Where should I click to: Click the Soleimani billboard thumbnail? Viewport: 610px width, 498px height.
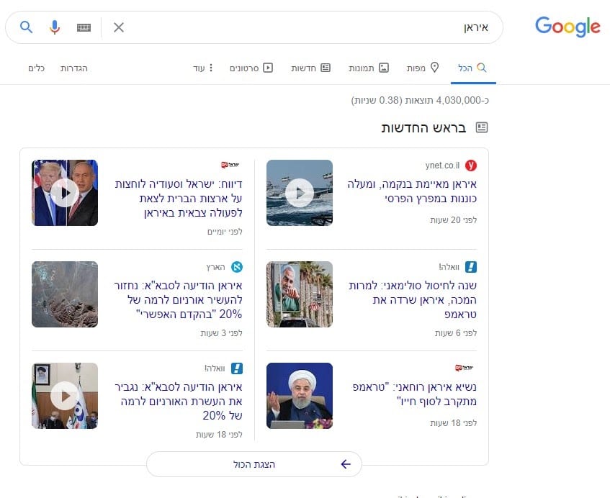(x=300, y=294)
